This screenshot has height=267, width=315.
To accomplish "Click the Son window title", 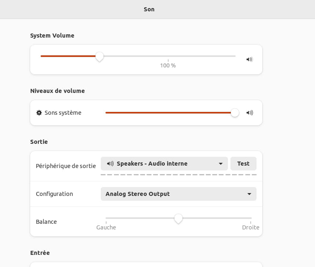I will tap(149, 9).
